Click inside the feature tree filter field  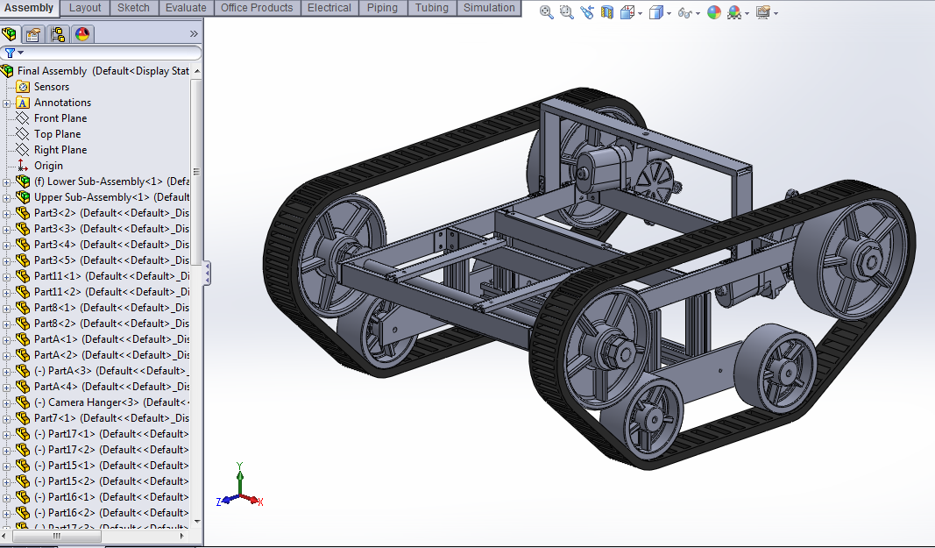pyautogui.click(x=100, y=53)
